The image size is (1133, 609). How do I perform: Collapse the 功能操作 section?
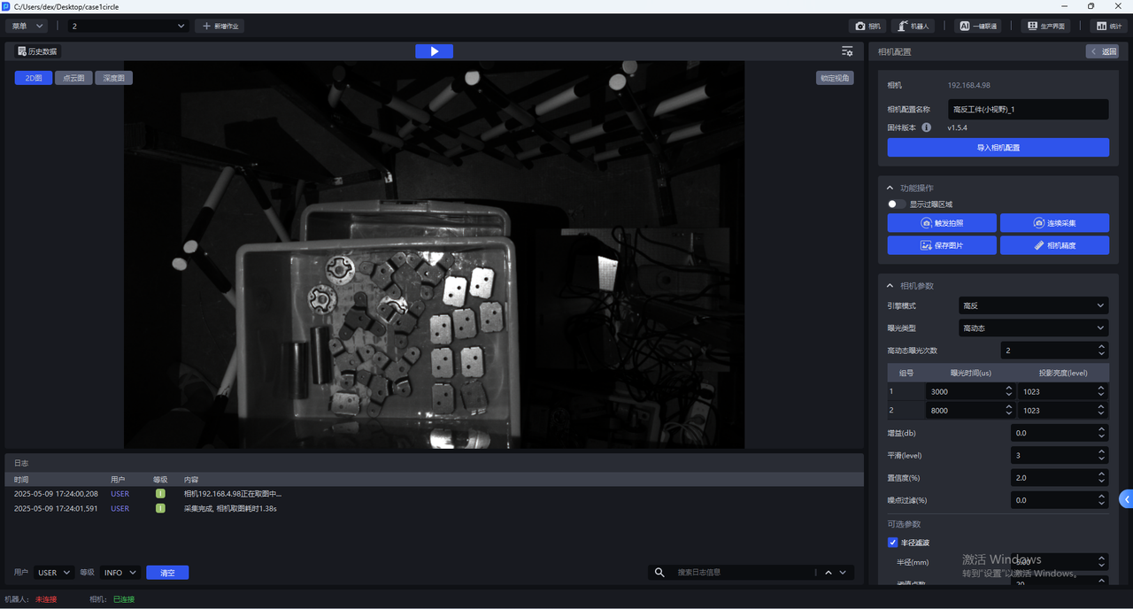890,188
